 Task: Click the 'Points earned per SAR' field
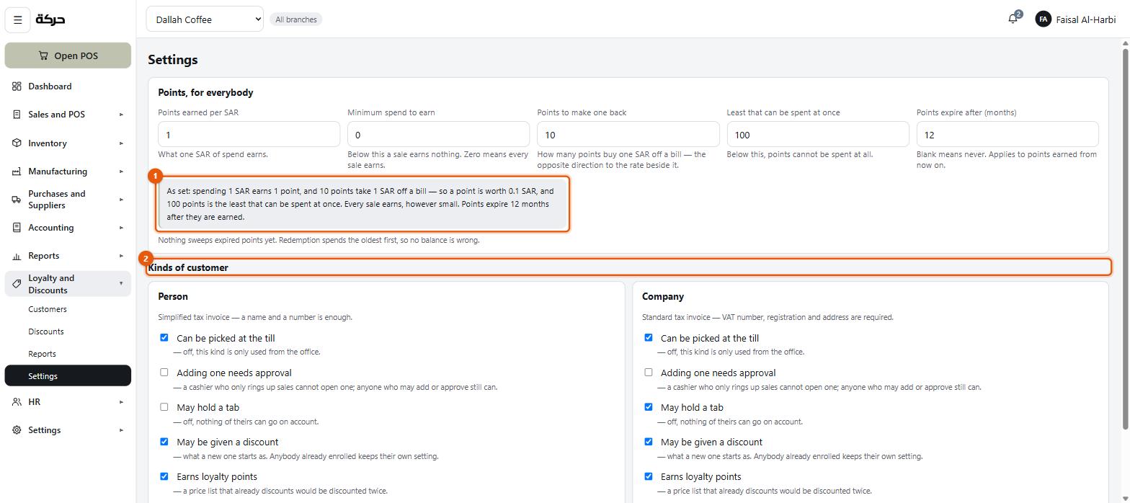click(x=249, y=135)
